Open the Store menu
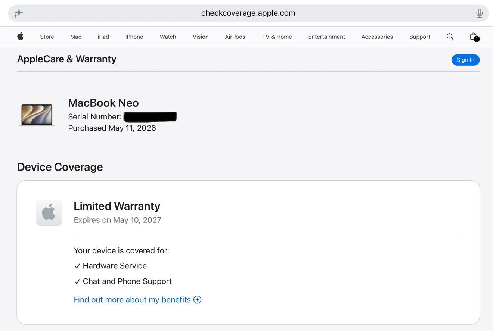The image size is (493, 331). coord(47,37)
